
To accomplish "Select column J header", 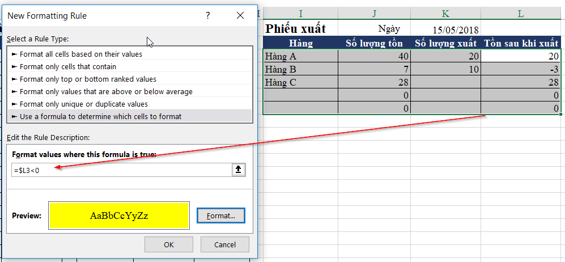I will [375, 14].
